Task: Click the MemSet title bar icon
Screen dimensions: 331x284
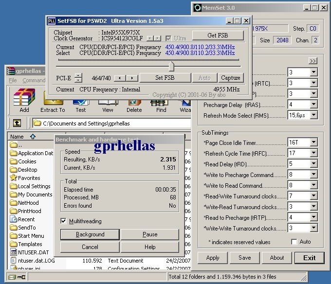Action: tap(198, 8)
